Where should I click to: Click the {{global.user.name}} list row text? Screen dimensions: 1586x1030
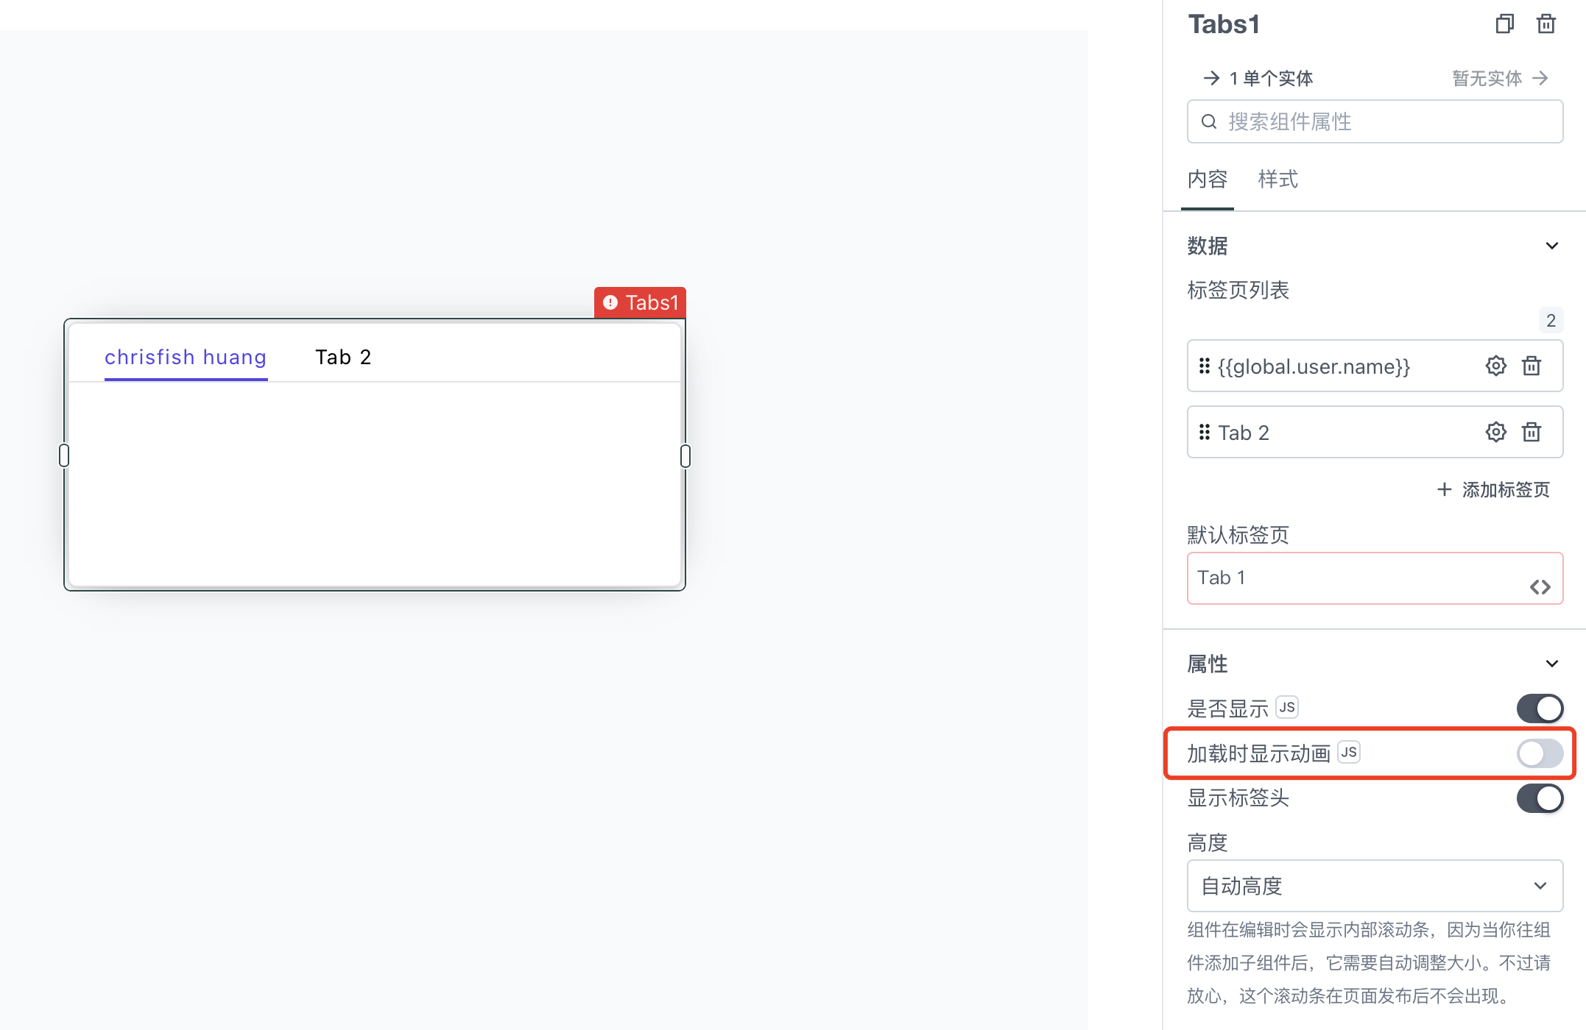1314,366
